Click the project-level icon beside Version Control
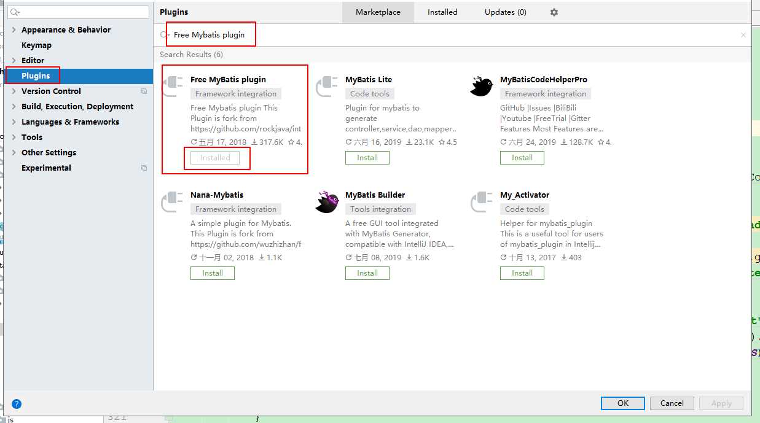This screenshot has width=760, height=423. [x=144, y=91]
